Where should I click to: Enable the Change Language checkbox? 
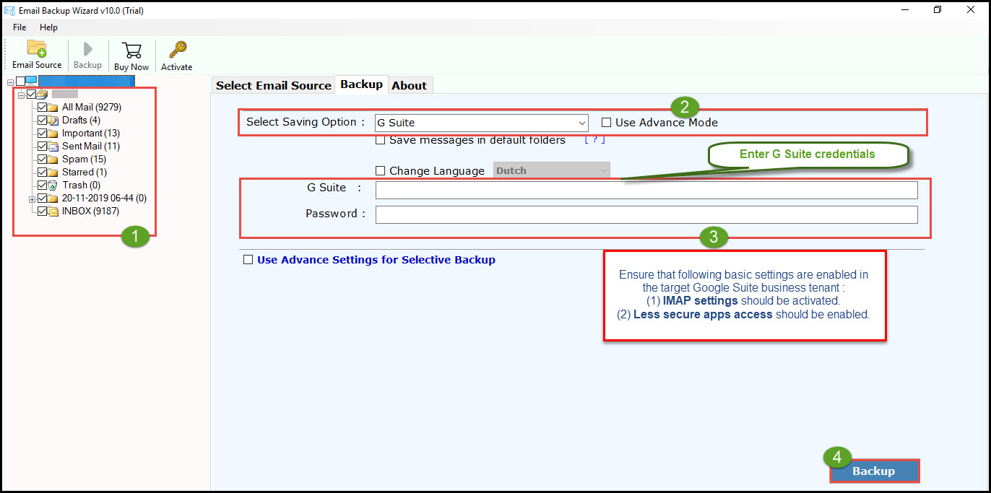381,171
